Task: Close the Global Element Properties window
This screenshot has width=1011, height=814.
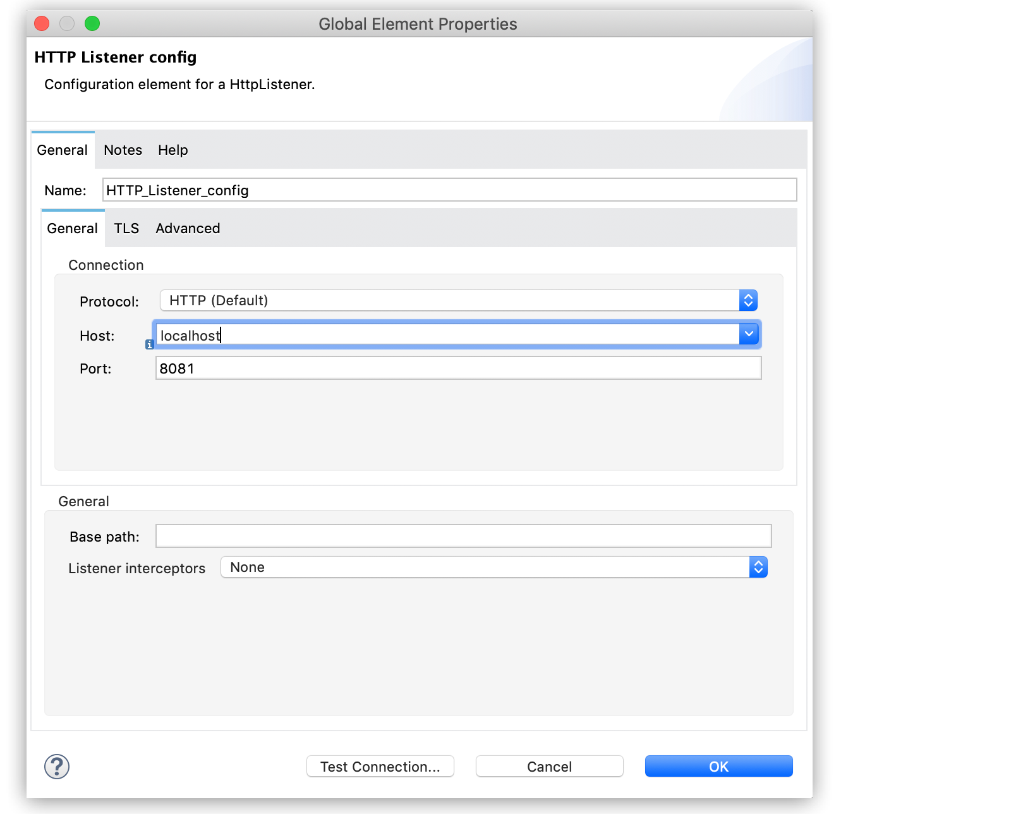Action: point(42,23)
